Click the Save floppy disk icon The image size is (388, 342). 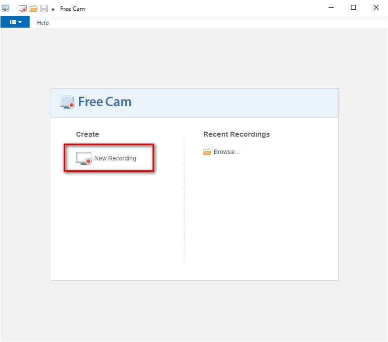pyautogui.click(x=44, y=8)
